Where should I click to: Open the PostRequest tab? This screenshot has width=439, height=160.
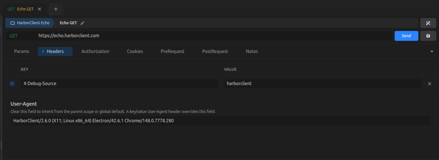(215, 51)
